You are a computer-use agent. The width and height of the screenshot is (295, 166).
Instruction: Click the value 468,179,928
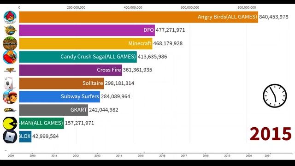coord(168,43)
